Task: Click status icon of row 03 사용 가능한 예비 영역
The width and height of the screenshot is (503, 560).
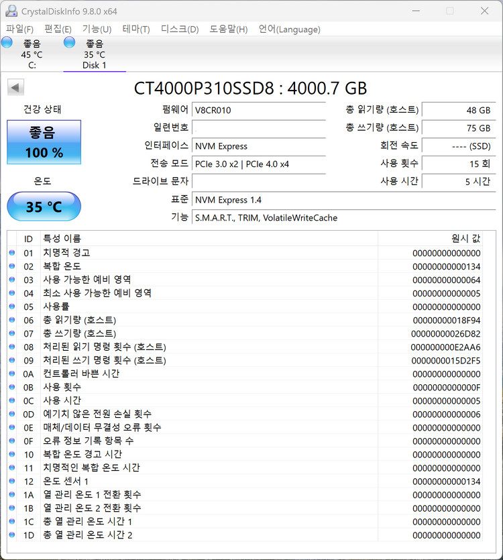Action: coord(12,280)
